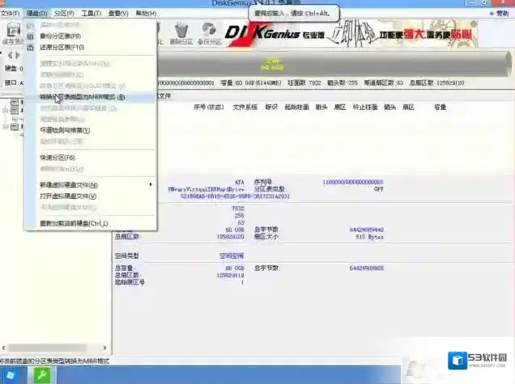The height and width of the screenshot is (384, 515).
Task: Open the Tools (T) menu
Action: point(92,14)
